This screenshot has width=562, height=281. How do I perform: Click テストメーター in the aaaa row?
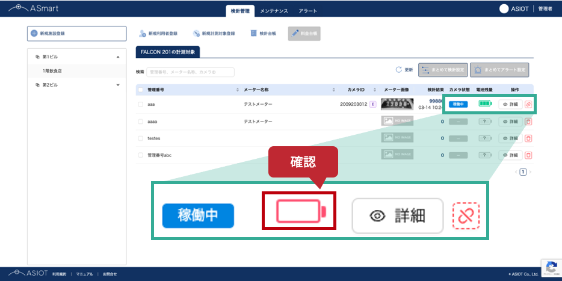coord(258,122)
